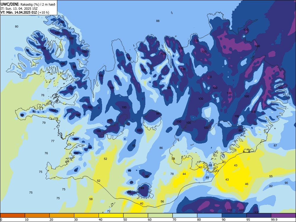296x222 pixels.
Task: Click the '79' value off the west coast
Action: point(44,123)
